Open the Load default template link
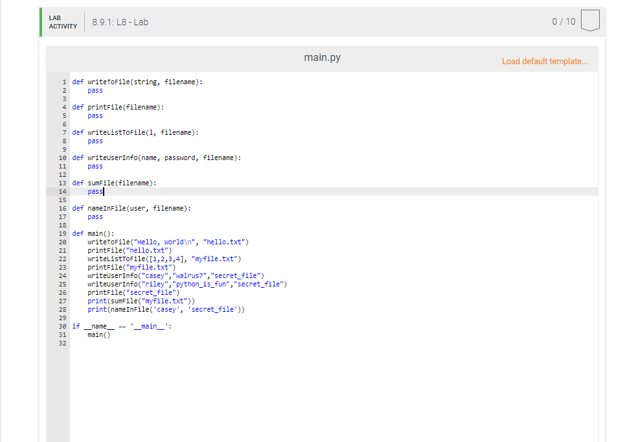 point(545,61)
